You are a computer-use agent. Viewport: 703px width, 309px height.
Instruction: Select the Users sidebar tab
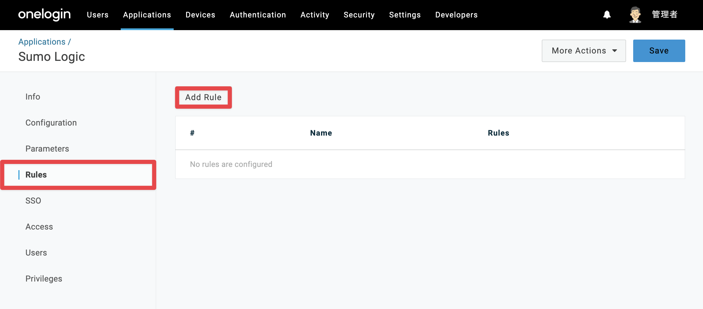[36, 253]
